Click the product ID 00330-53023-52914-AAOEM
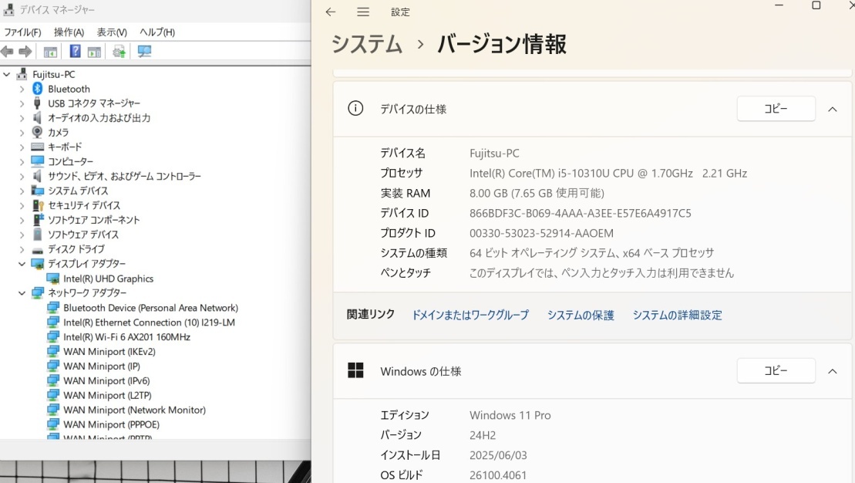 point(541,233)
